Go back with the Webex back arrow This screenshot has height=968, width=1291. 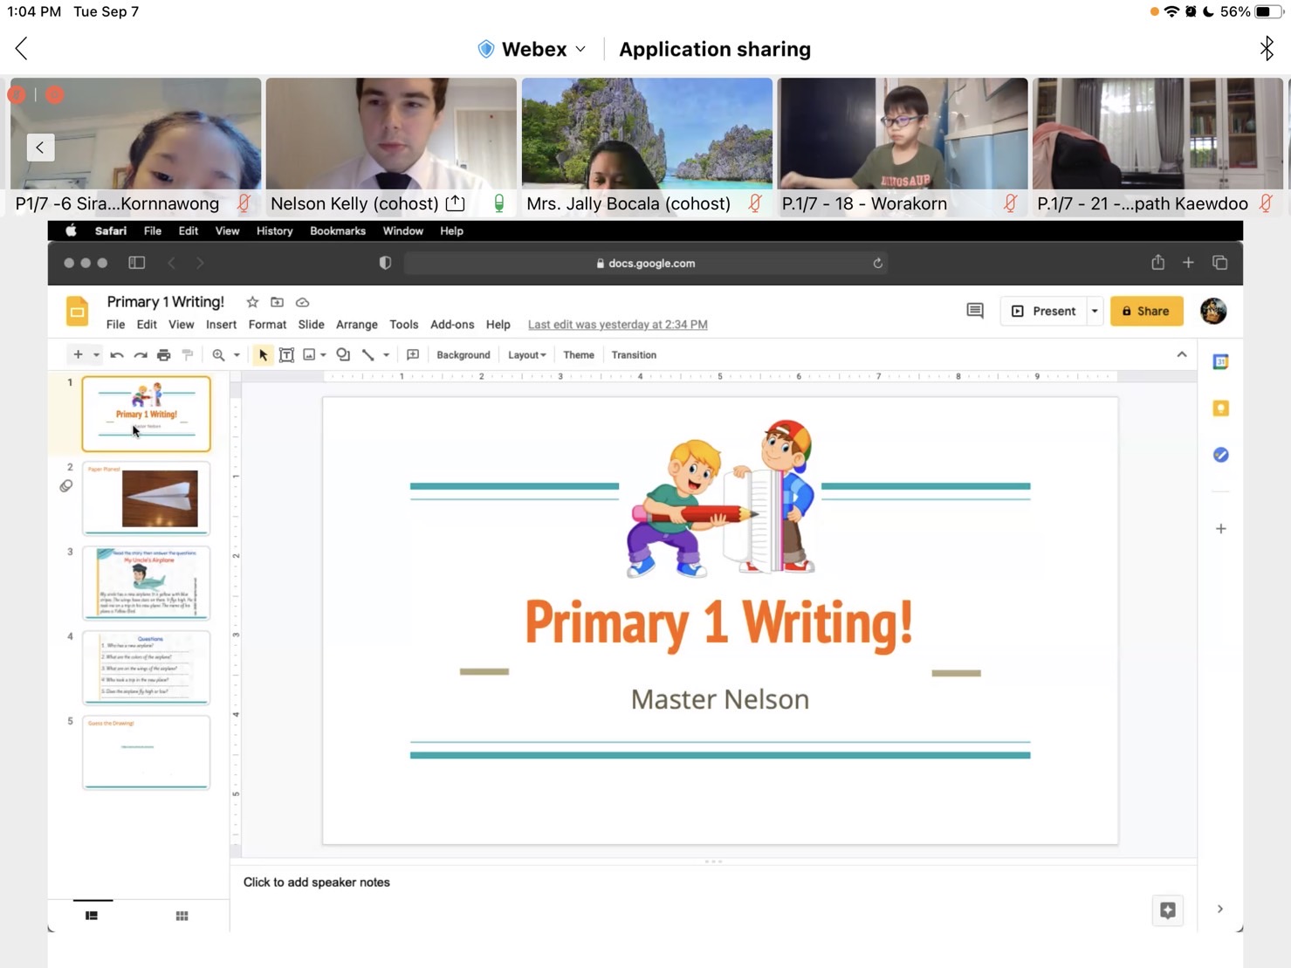[22, 49]
